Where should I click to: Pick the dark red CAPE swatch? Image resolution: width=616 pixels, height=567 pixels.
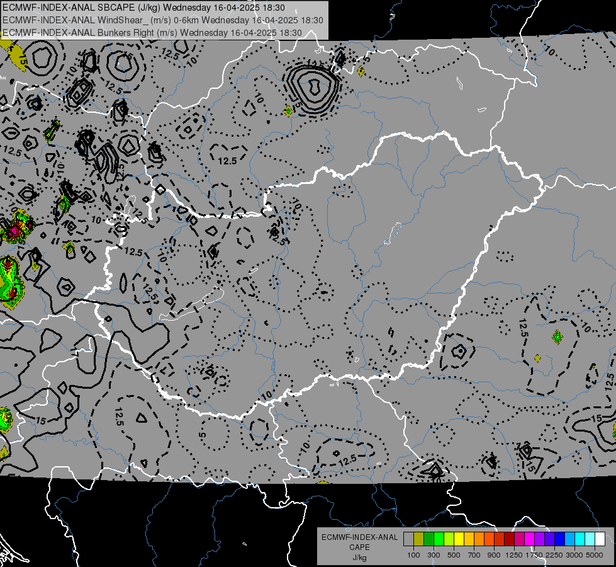tap(509, 539)
